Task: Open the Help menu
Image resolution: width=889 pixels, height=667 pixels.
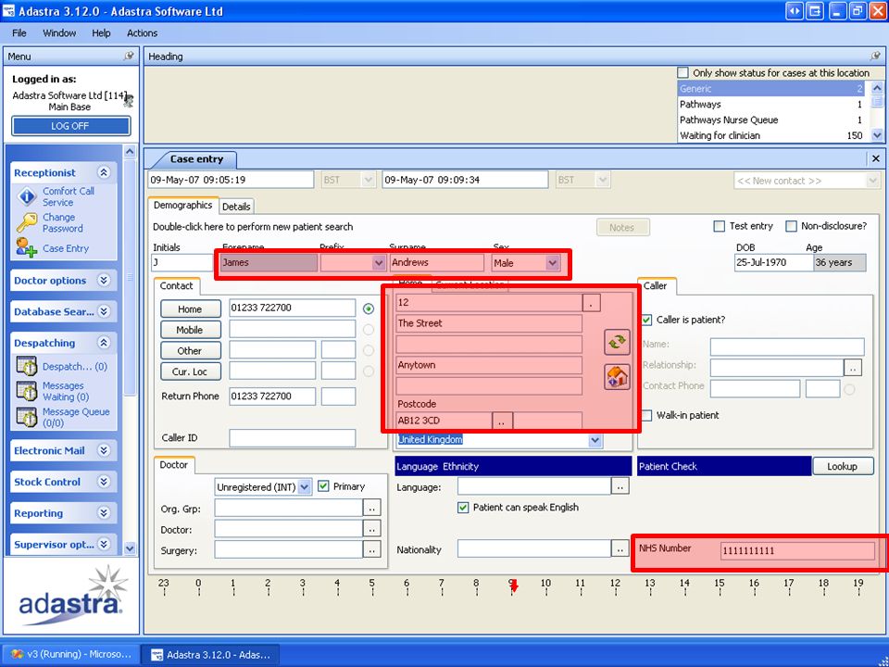Action: [x=102, y=33]
